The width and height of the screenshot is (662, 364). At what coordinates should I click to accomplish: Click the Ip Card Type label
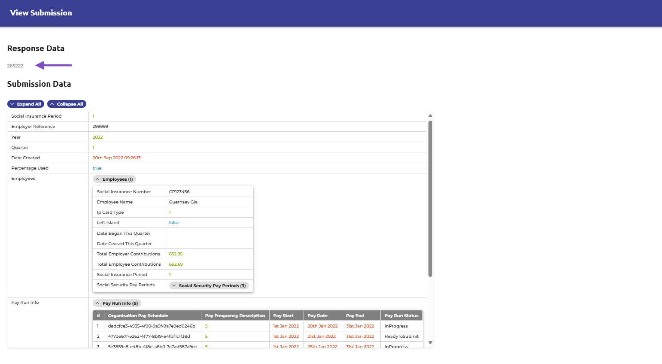pos(110,212)
